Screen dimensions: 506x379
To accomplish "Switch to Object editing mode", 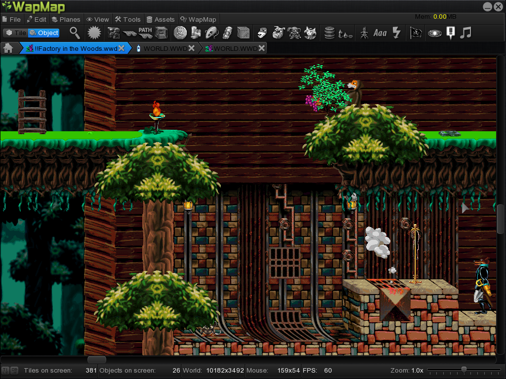I will 44,33.
